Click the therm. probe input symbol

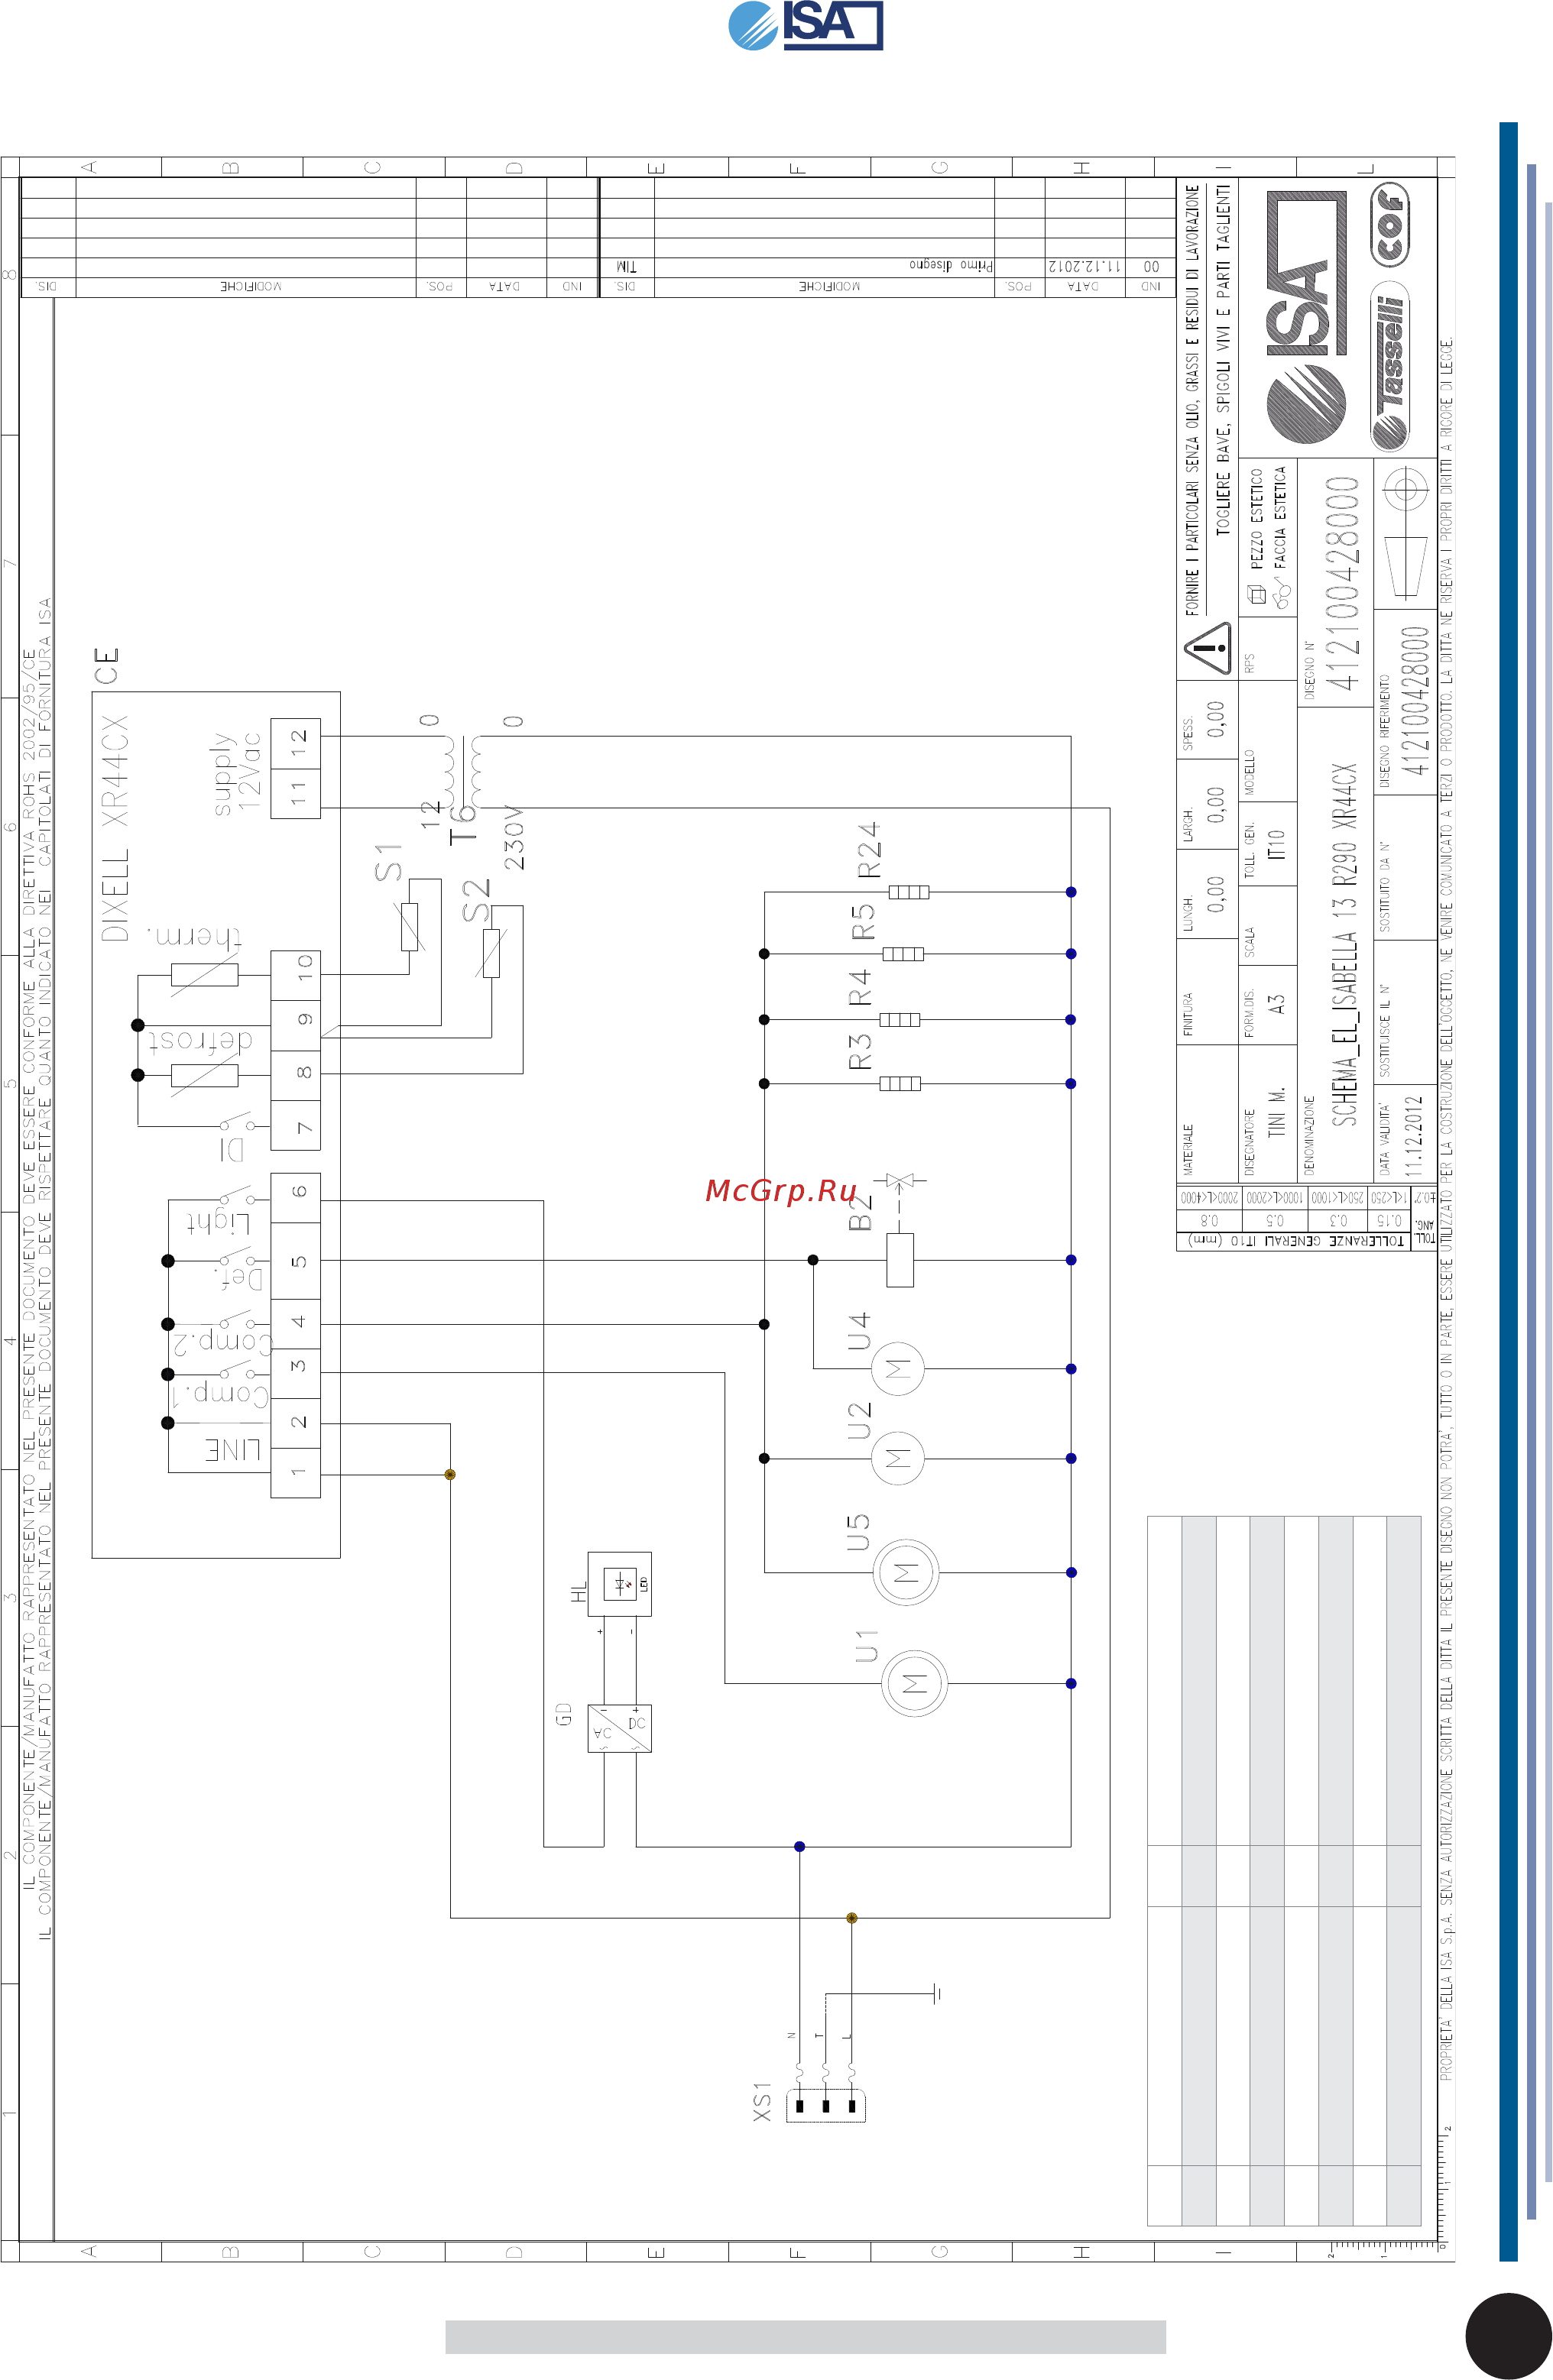click(204, 974)
